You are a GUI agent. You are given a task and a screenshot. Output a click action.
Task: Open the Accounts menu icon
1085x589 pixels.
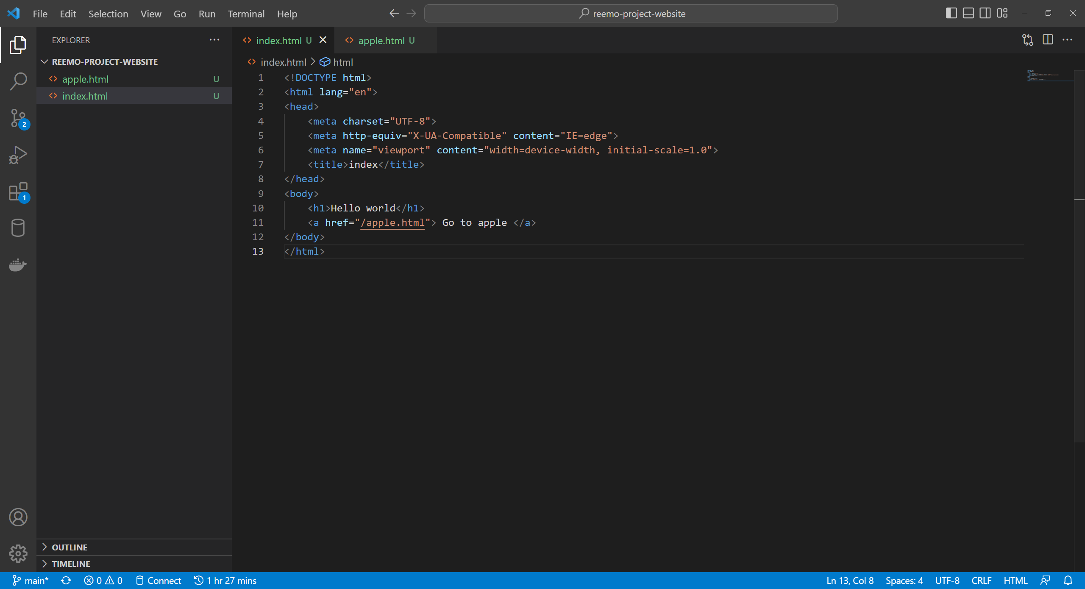[18, 517]
